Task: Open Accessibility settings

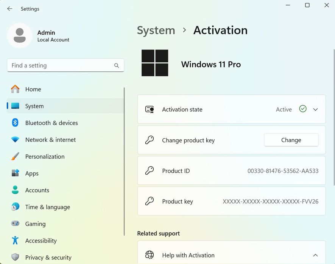Action: coord(65,241)
